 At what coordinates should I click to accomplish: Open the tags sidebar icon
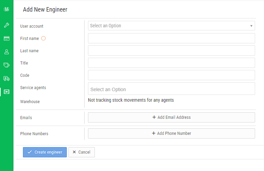point(7,65)
